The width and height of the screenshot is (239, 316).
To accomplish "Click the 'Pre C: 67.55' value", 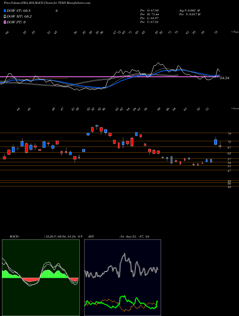I will point(150,22).
